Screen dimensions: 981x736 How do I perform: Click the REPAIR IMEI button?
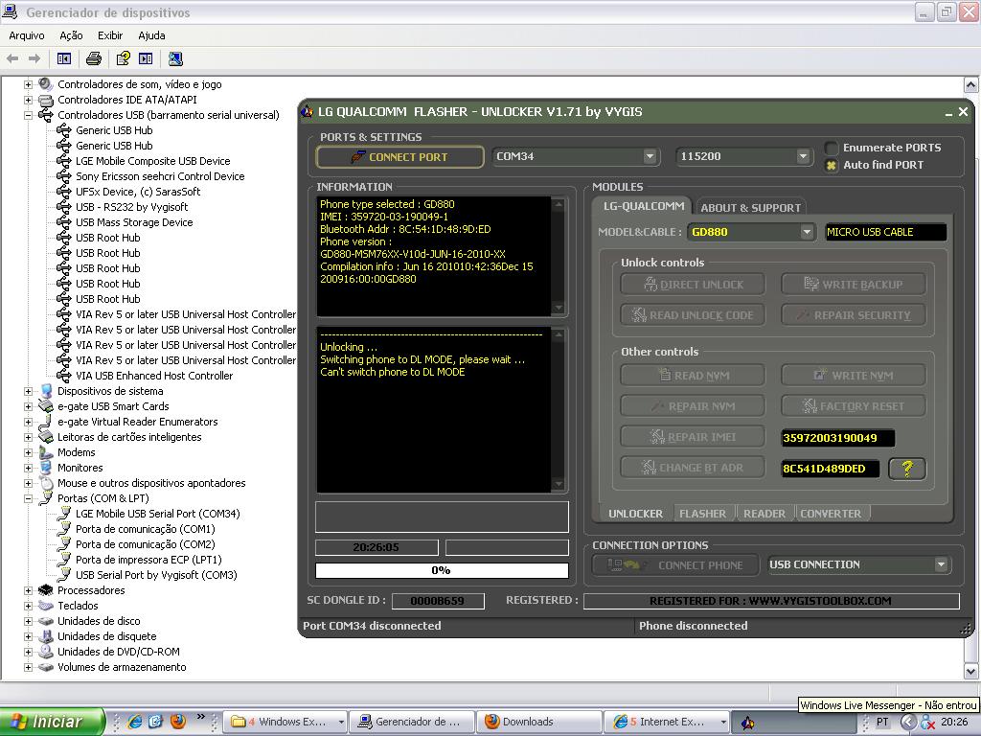693,437
